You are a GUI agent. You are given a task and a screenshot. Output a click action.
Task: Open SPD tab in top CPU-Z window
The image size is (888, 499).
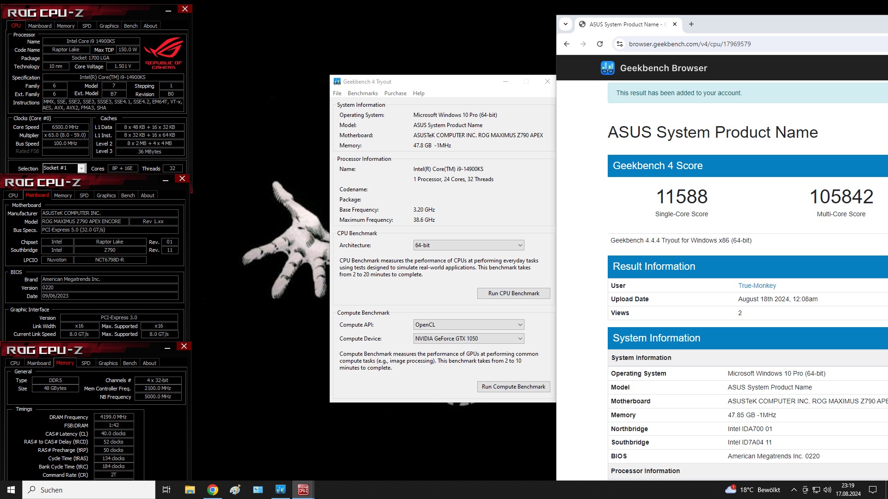point(87,26)
